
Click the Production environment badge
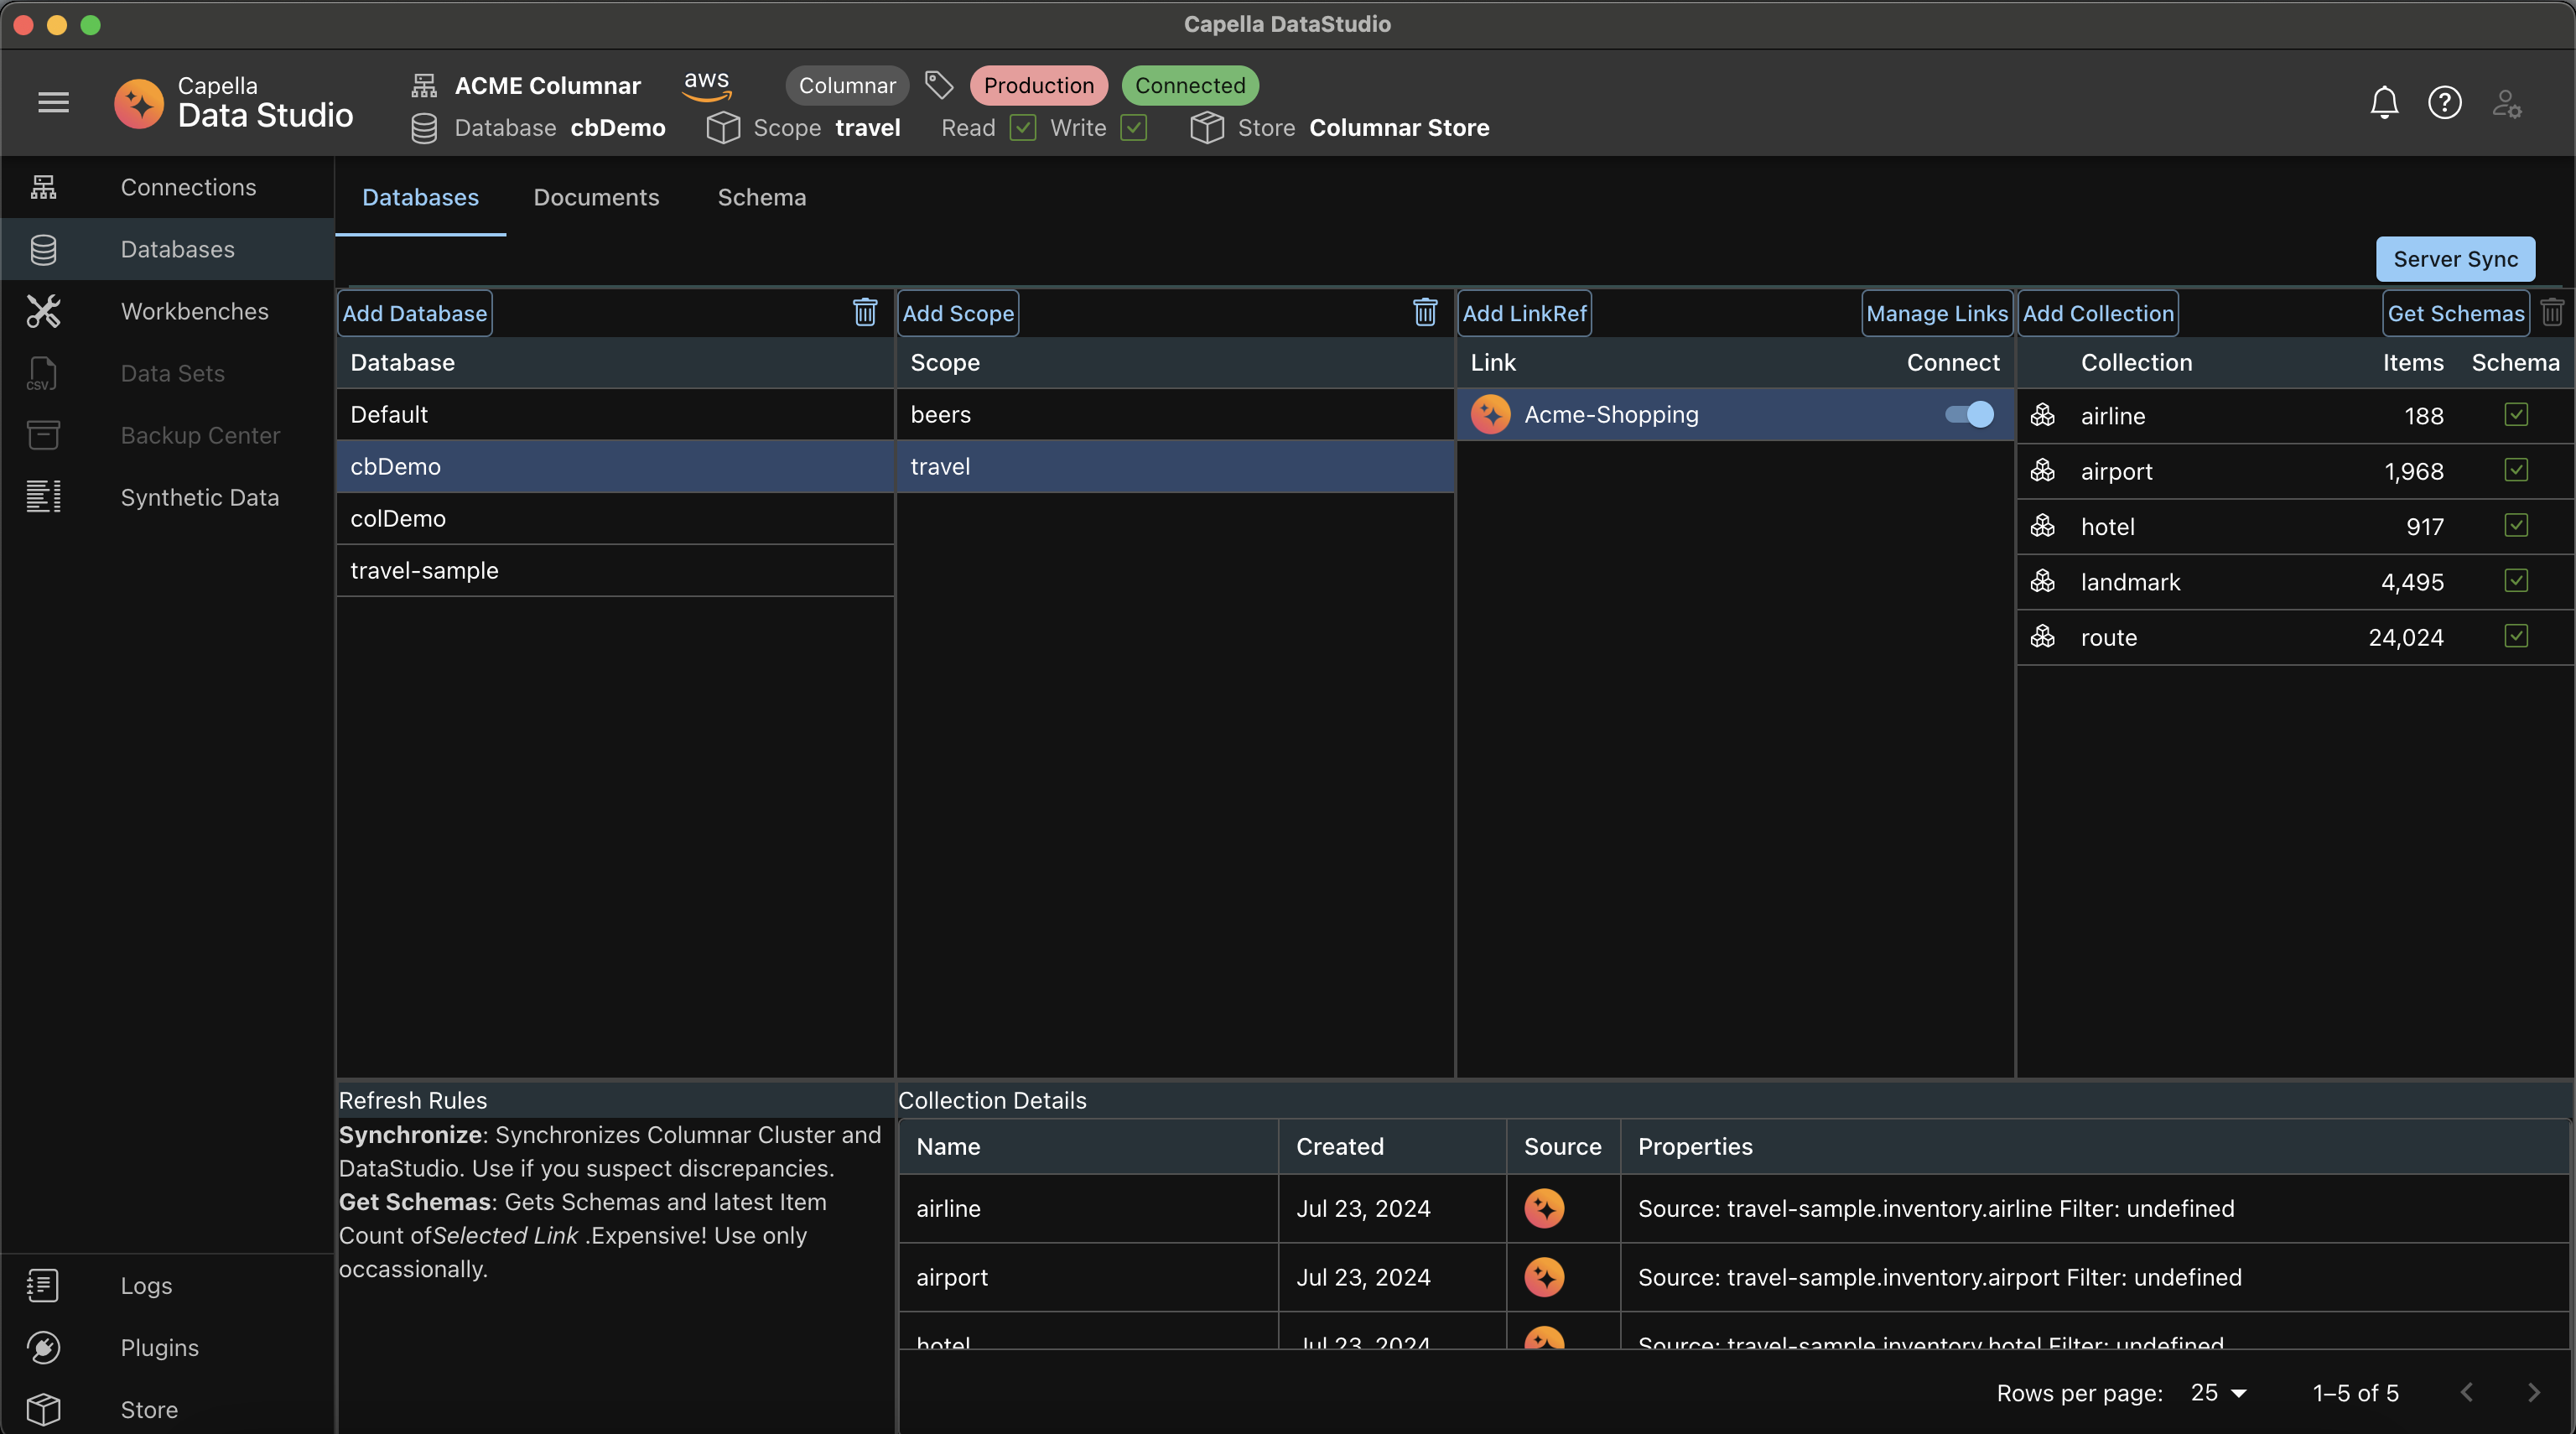[1038, 85]
